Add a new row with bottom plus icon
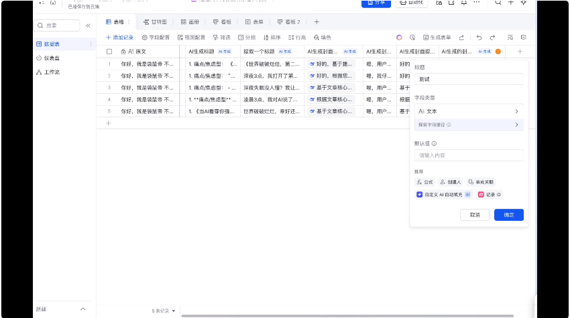This screenshot has width=570, height=318. (109, 123)
